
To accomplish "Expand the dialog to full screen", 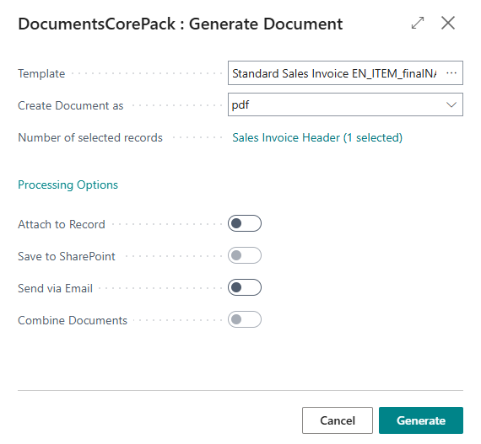I will coord(418,23).
